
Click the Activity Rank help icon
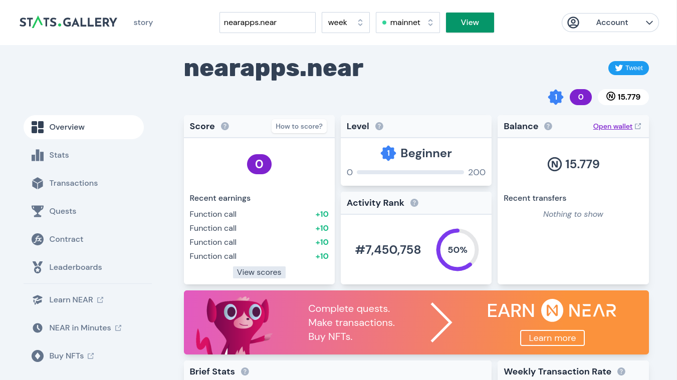click(x=414, y=203)
